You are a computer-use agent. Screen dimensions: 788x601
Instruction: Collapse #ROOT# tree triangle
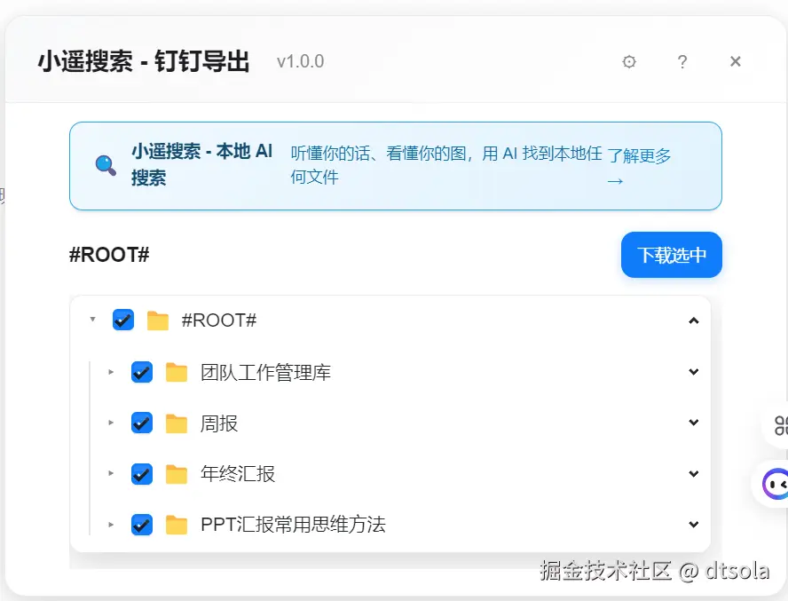coord(92,320)
